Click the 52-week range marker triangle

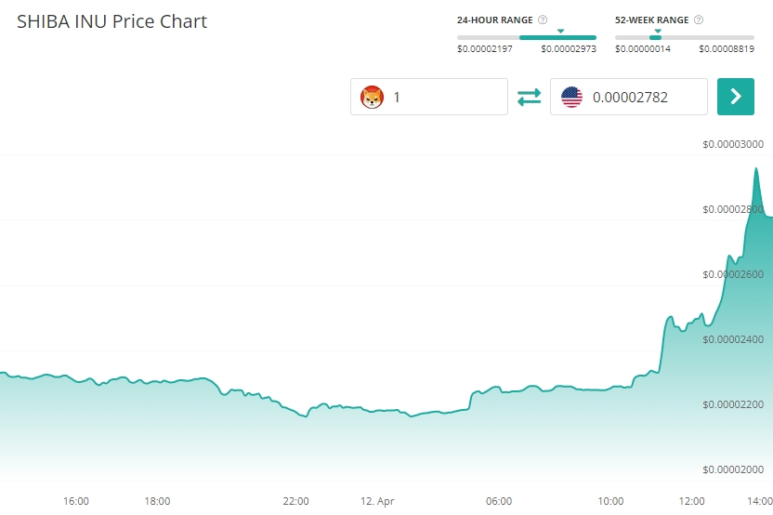point(658,31)
